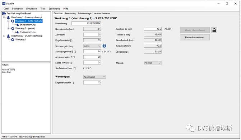Select TestWerkzeug-EMOBauteil root tree item
241x140 pixels.
19,14
